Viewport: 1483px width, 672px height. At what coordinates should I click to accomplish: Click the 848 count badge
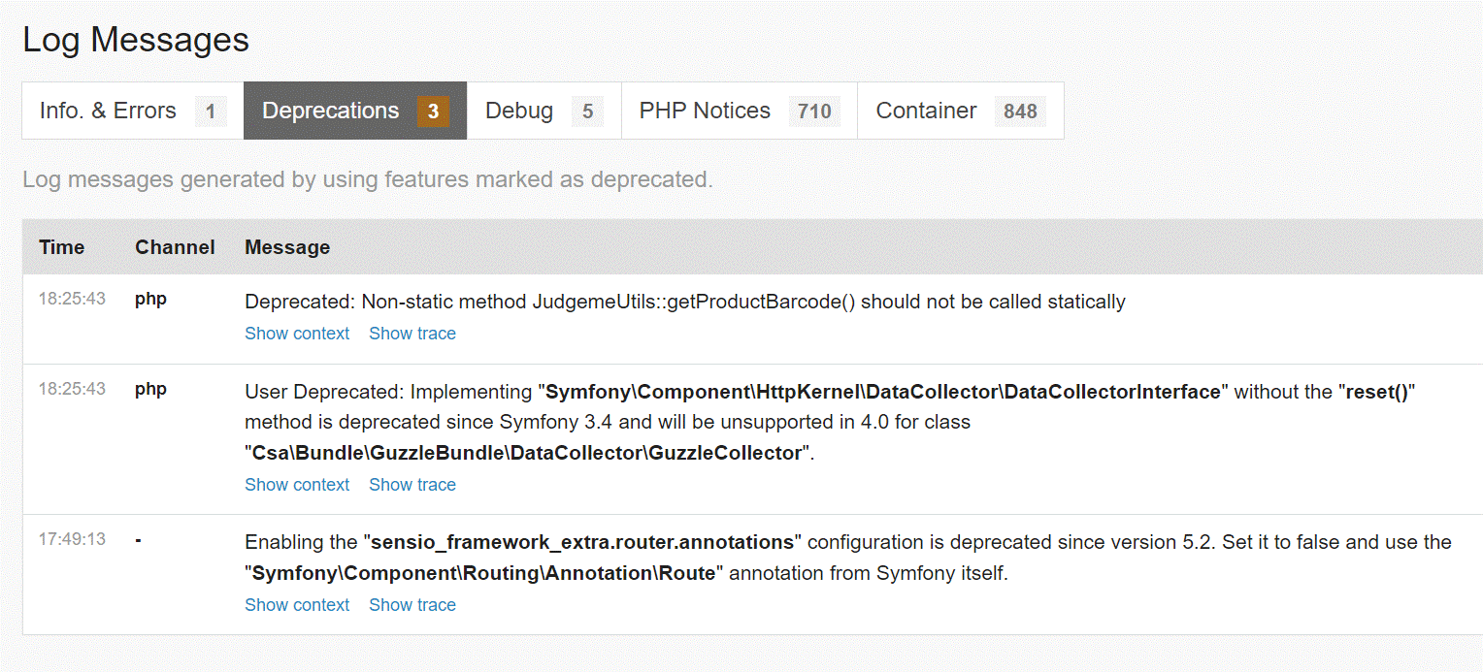pos(1020,112)
